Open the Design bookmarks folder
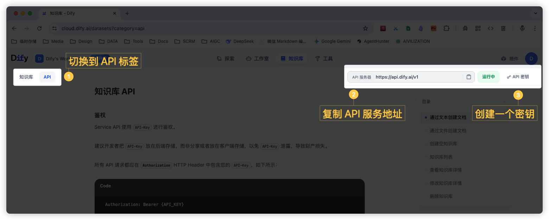The width and height of the screenshot is (549, 220). pyautogui.click(x=81, y=41)
